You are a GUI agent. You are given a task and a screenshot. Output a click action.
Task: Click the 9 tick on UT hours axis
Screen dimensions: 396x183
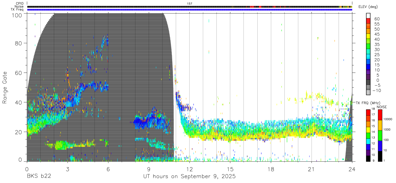[149, 169]
